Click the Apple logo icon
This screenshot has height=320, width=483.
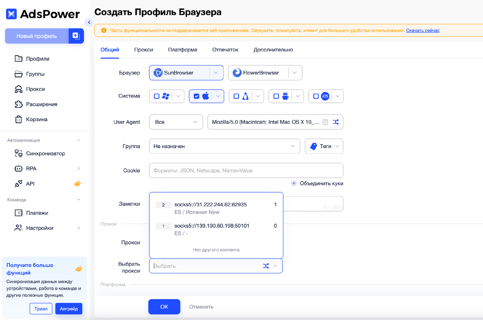click(x=205, y=96)
